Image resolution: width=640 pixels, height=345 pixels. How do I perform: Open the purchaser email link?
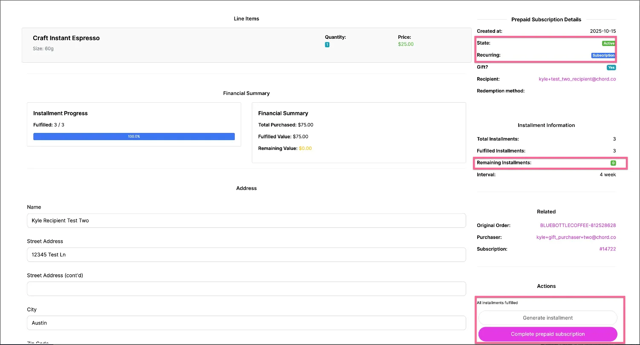[x=576, y=237]
